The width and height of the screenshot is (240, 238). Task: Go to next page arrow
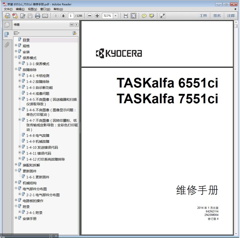tap(63, 16)
